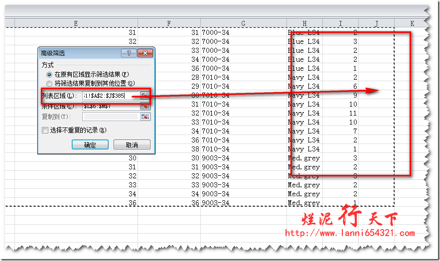Click the range selector icon for 条件区域
This screenshot has width=440, height=261.
click(x=145, y=106)
